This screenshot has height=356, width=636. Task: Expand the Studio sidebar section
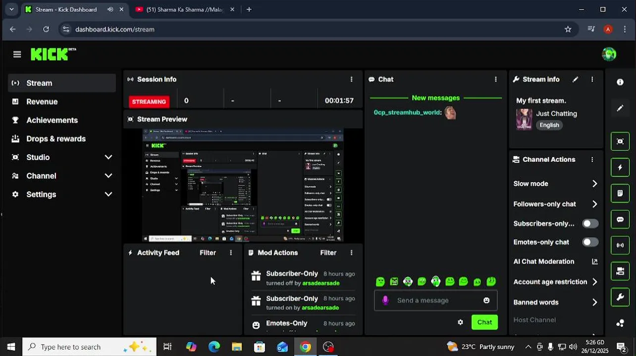[62, 157]
